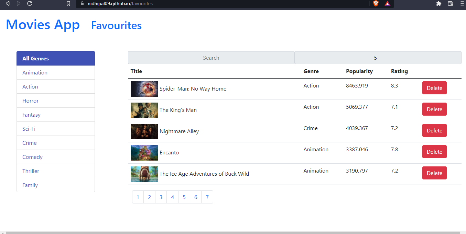Remove Encanto from favourites
466x234 pixels.
click(434, 152)
